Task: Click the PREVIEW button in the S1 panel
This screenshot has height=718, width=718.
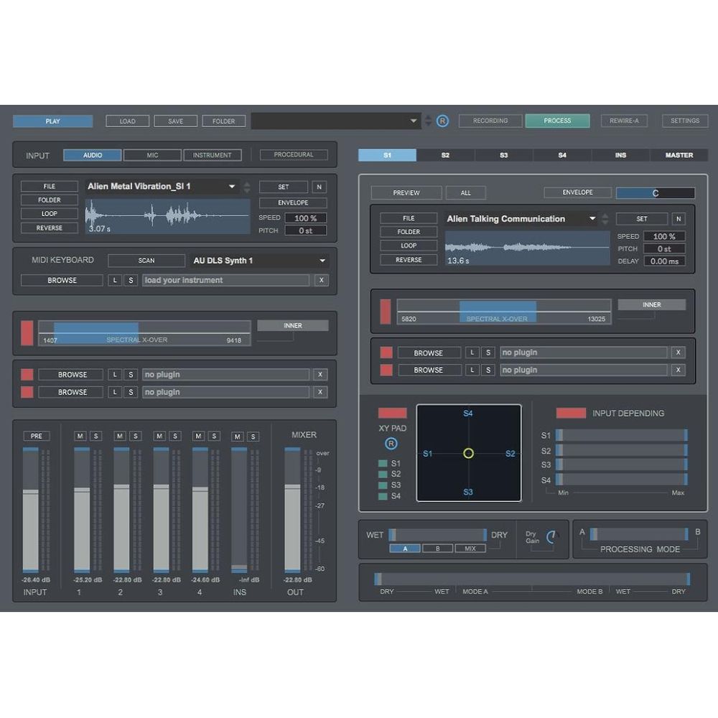Action: 406,192
